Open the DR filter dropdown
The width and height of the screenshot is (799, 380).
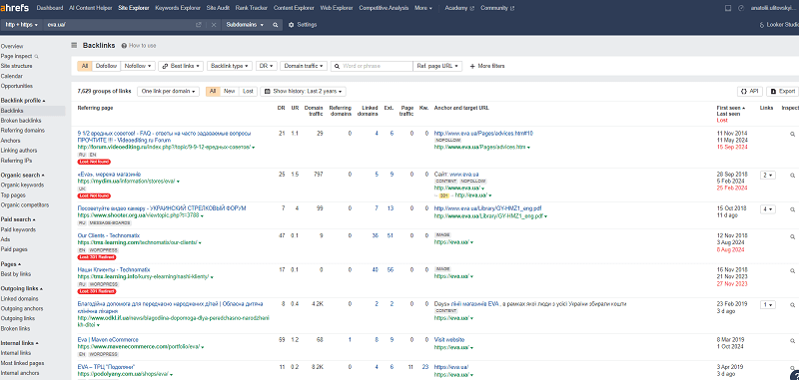[266, 66]
